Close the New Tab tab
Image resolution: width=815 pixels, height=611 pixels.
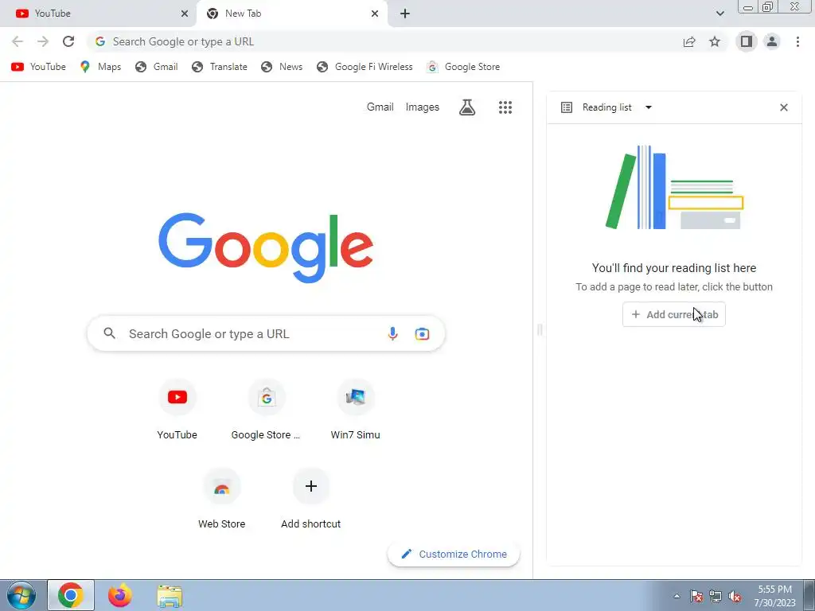[x=375, y=14]
